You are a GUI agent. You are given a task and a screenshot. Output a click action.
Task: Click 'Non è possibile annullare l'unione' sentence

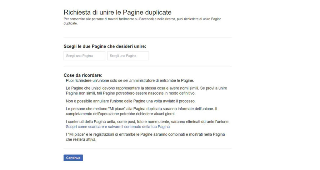[131, 101]
